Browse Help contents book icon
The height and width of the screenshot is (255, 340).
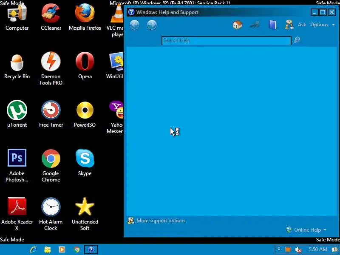(272, 25)
